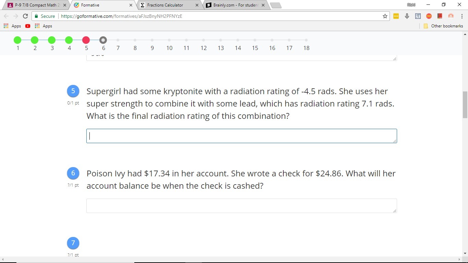The image size is (468, 263).
Task: Click the red infinity extension icon
Action: 429,16
